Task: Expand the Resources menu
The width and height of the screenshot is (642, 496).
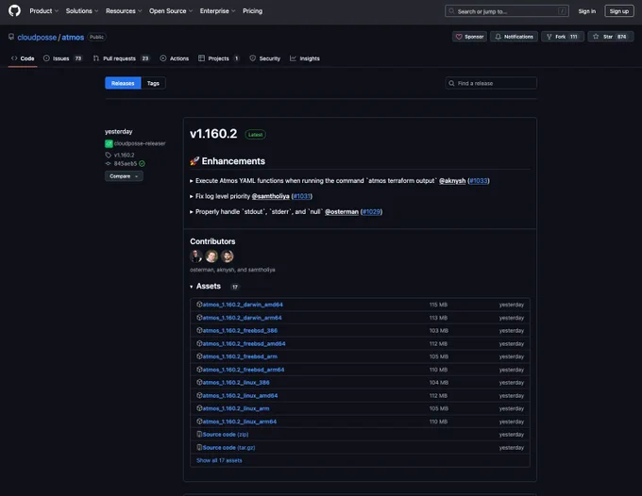Action: click(124, 11)
